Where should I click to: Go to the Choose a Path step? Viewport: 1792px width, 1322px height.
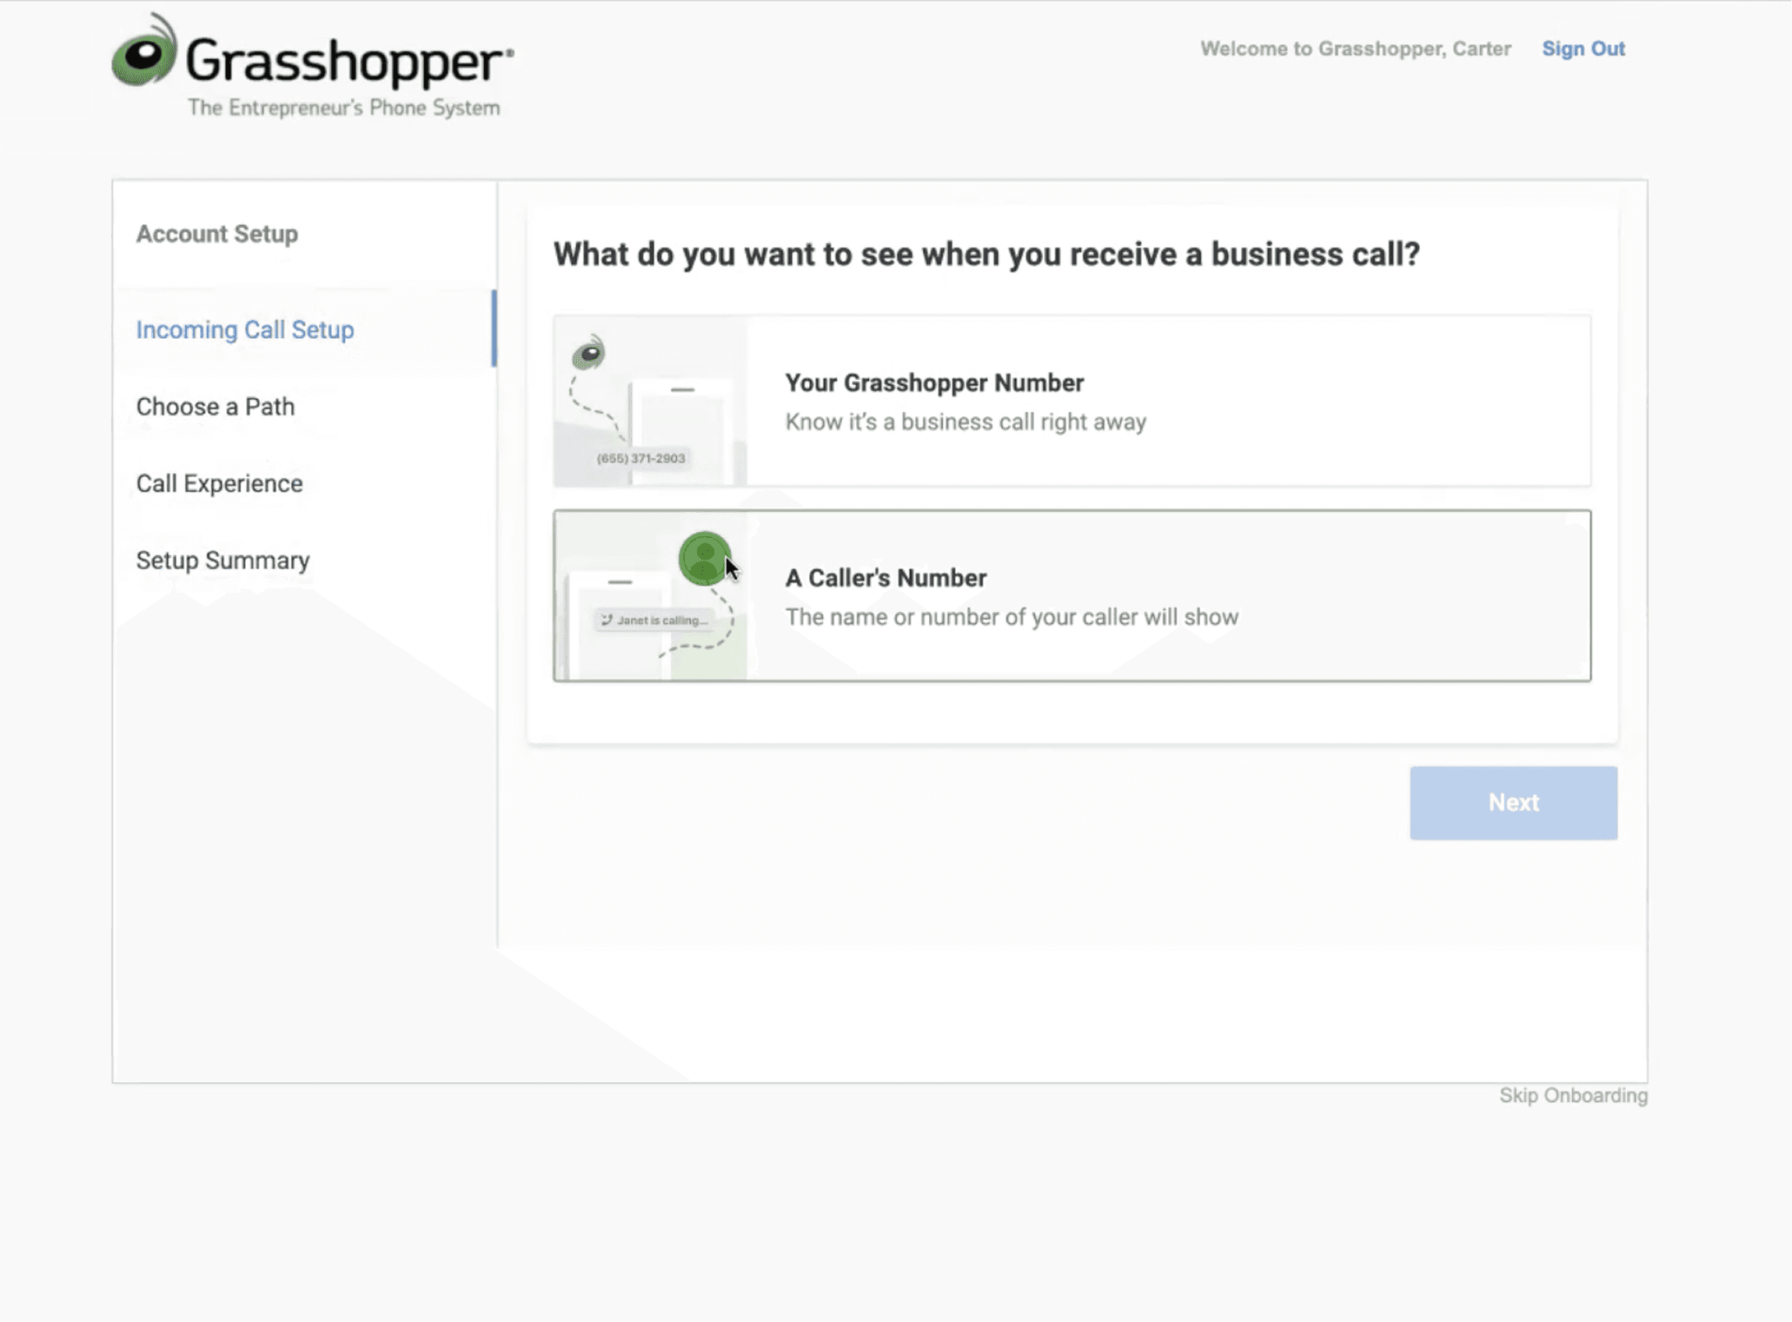216,407
